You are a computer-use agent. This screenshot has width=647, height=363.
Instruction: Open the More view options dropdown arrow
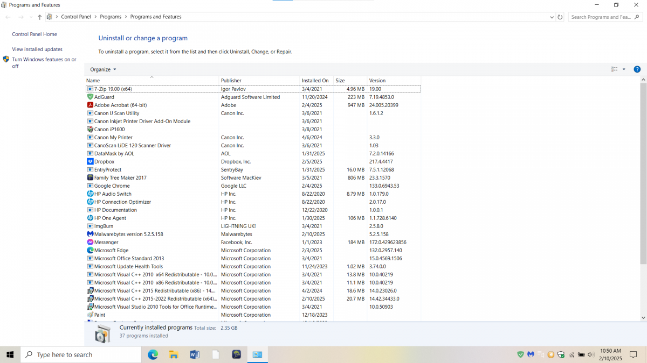tap(624, 69)
